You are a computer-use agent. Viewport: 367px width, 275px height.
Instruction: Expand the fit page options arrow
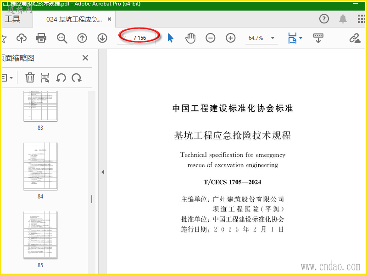tap(301, 38)
